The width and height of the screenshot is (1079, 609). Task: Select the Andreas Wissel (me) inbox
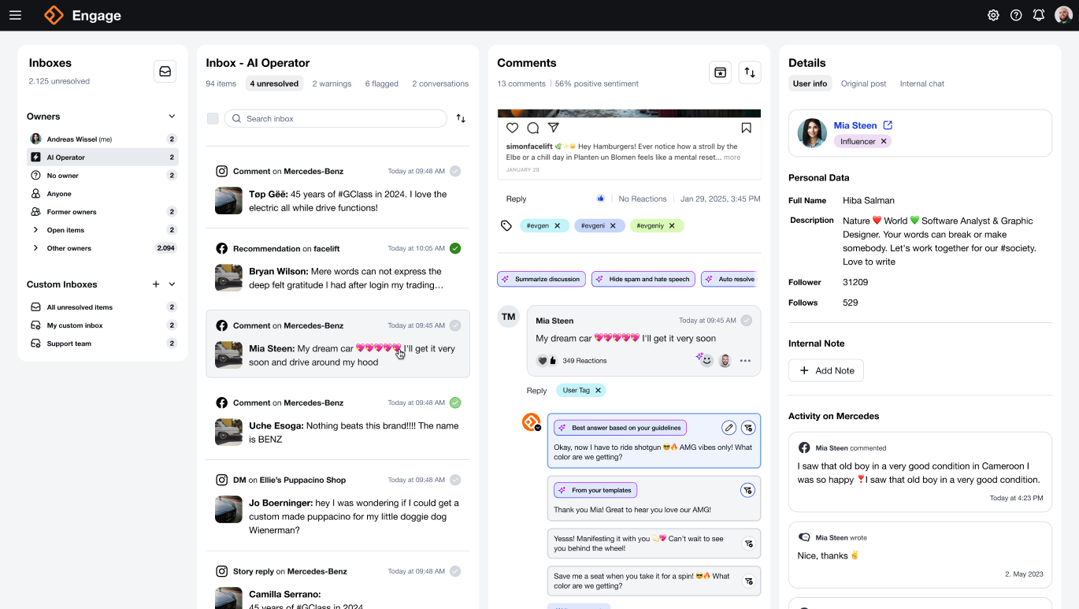point(102,139)
